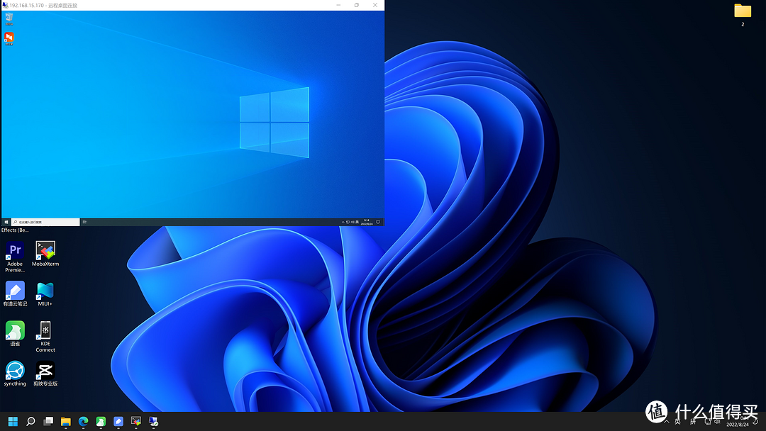This screenshot has width=766, height=431.
Task: Open the Start menu inside the remote desktop
Action: click(7, 221)
